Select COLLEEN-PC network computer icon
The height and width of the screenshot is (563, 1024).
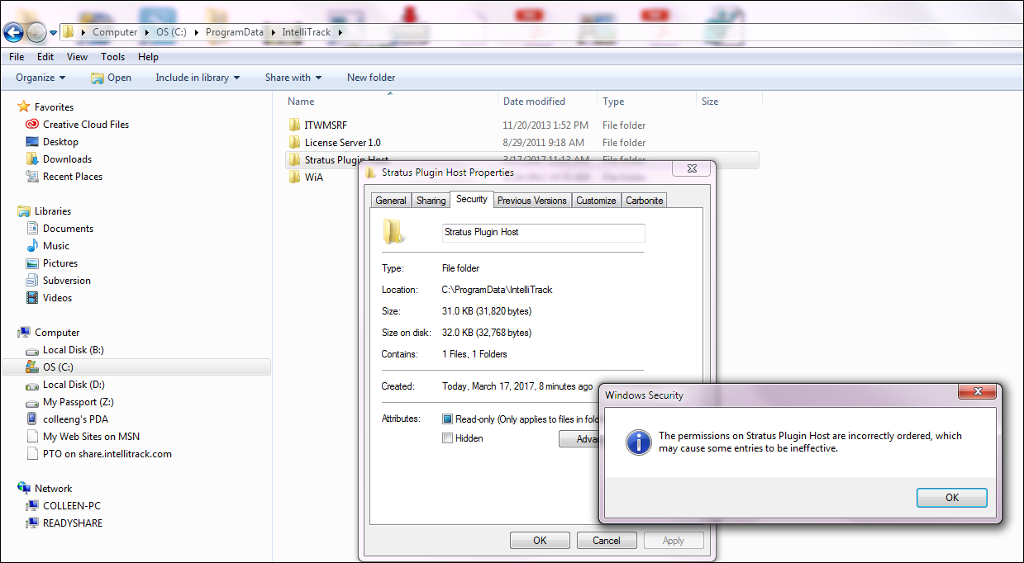pyautogui.click(x=32, y=506)
